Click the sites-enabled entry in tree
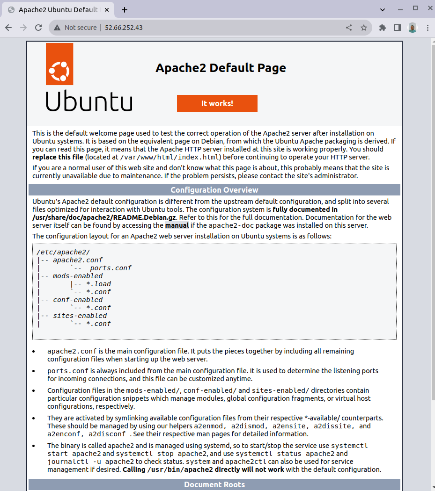435x491 pixels. pos(80,316)
